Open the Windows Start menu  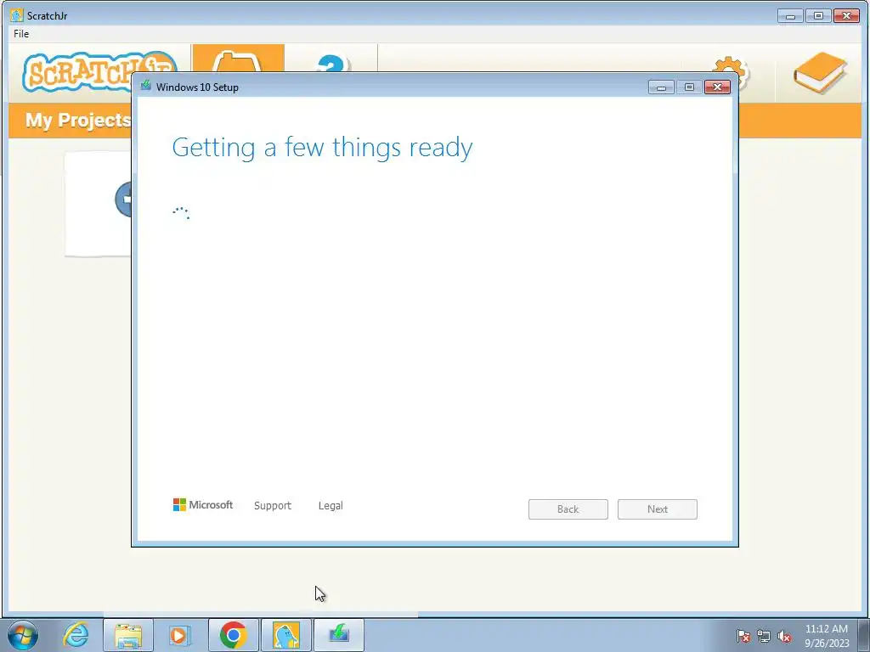pos(23,635)
